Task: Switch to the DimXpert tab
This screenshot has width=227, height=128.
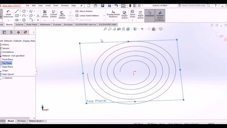Action: click(x=68, y=25)
